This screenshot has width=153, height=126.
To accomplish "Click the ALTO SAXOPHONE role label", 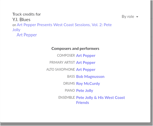I will click(61, 70).
